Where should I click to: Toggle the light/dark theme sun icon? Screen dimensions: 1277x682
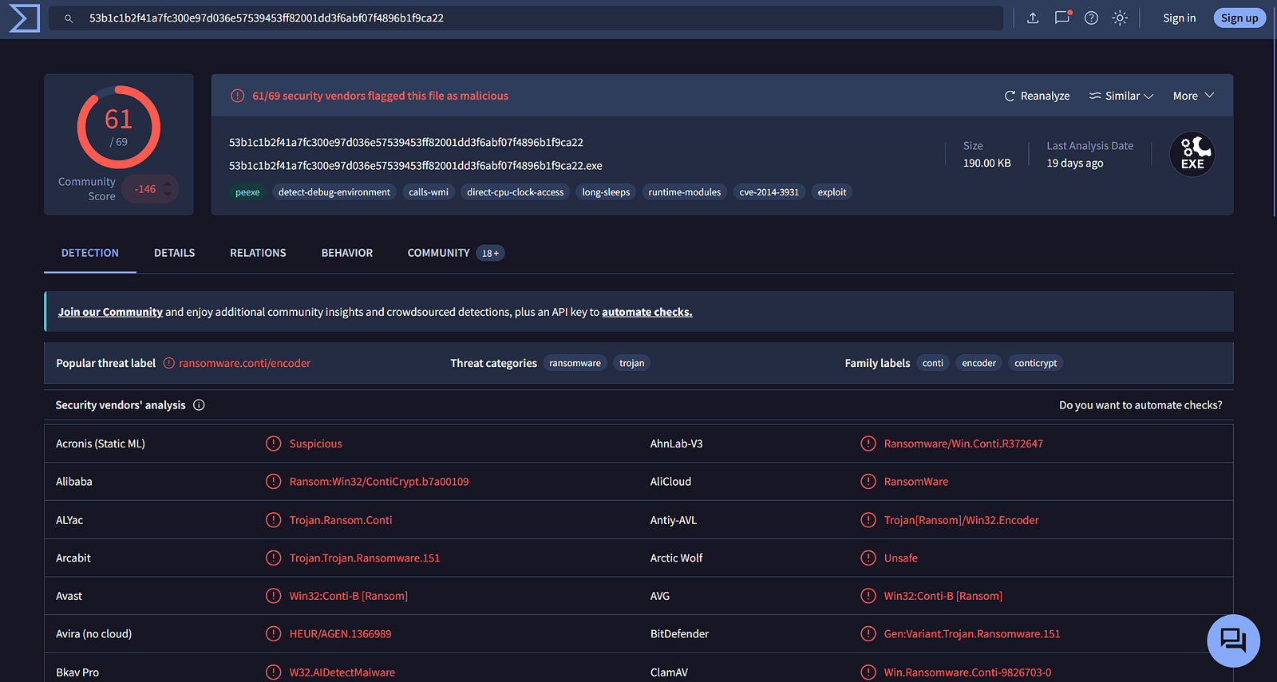[1120, 18]
